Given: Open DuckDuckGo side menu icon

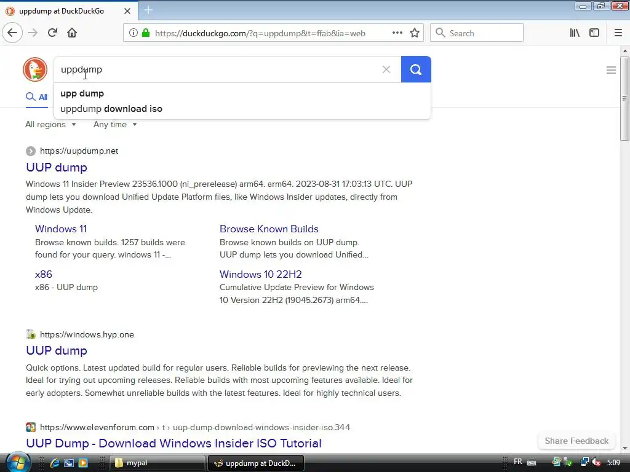Looking at the screenshot, I should pyautogui.click(x=611, y=70).
